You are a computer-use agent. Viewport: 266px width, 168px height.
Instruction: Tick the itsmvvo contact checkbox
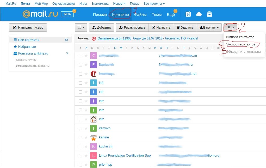pyautogui.click(x=81, y=128)
